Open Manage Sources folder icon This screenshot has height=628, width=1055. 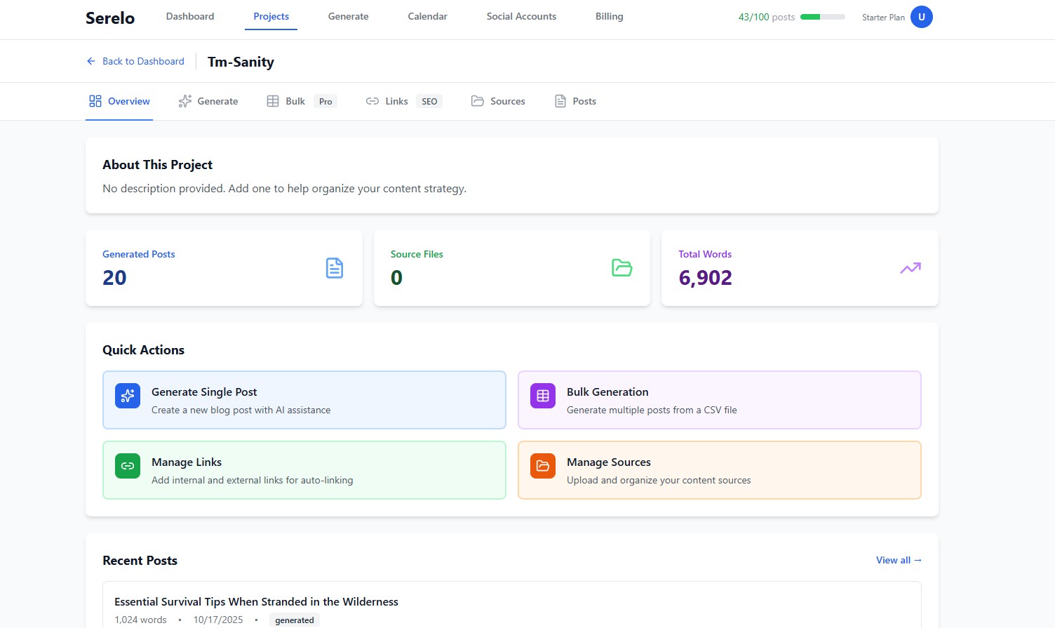(x=542, y=465)
